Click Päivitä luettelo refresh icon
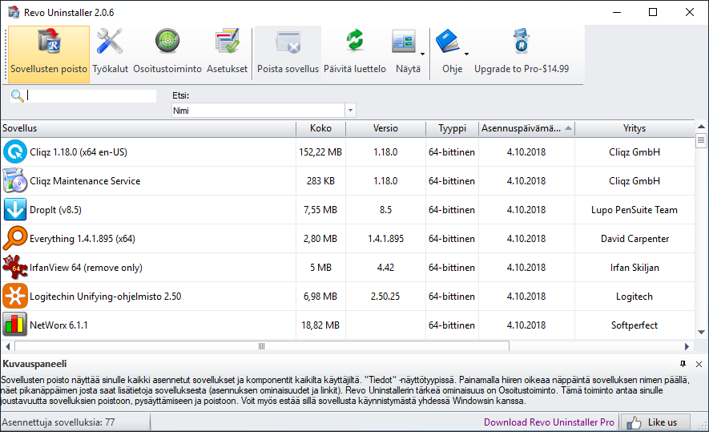The height and width of the screenshot is (432, 709). click(354, 42)
